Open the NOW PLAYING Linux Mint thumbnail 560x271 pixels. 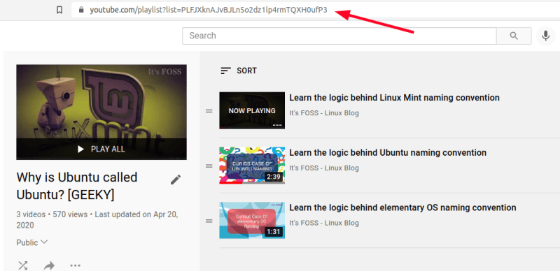pyautogui.click(x=252, y=110)
